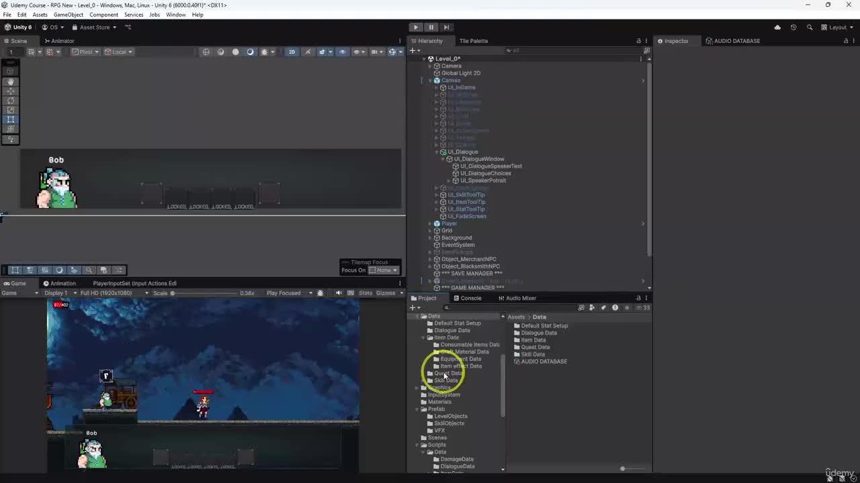Select Dialogue Data folder in asset list
860x483 pixels.
pyautogui.click(x=538, y=333)
